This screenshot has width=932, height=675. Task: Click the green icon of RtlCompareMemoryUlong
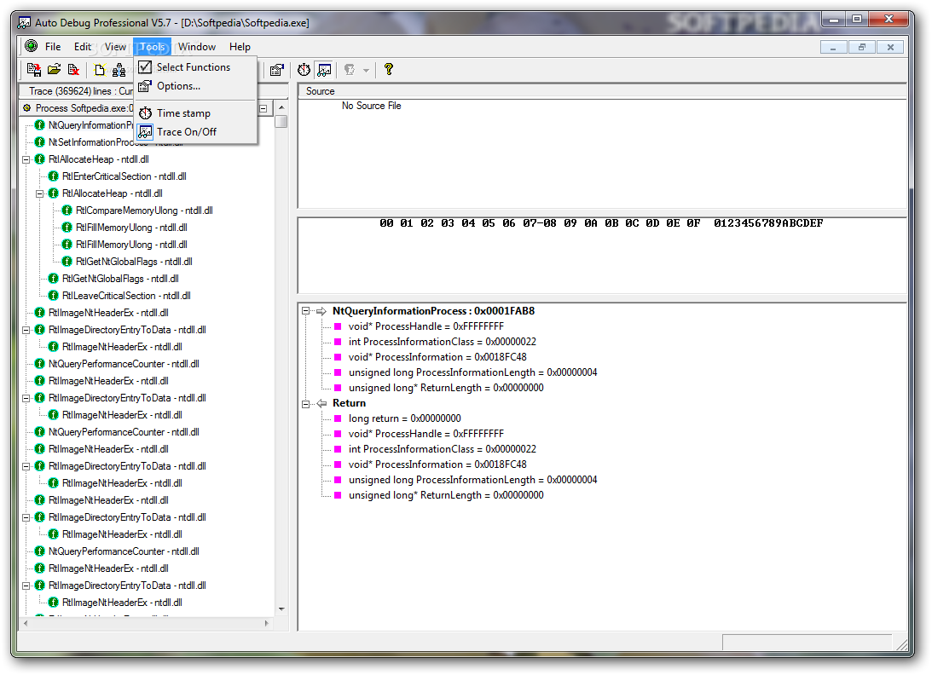pos(67,211)
